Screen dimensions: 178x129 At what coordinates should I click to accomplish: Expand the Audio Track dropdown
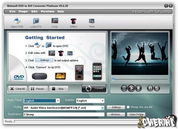pyautogui.click(x=58, y=101)
